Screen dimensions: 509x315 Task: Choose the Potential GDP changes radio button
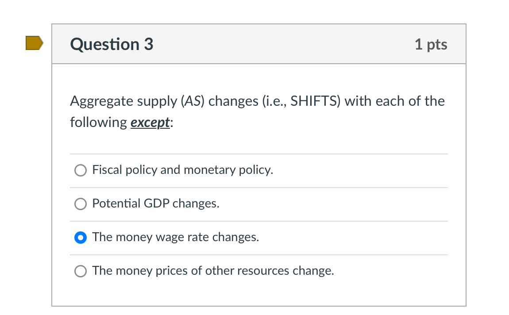pyautogui.click(x=81, y=204)
